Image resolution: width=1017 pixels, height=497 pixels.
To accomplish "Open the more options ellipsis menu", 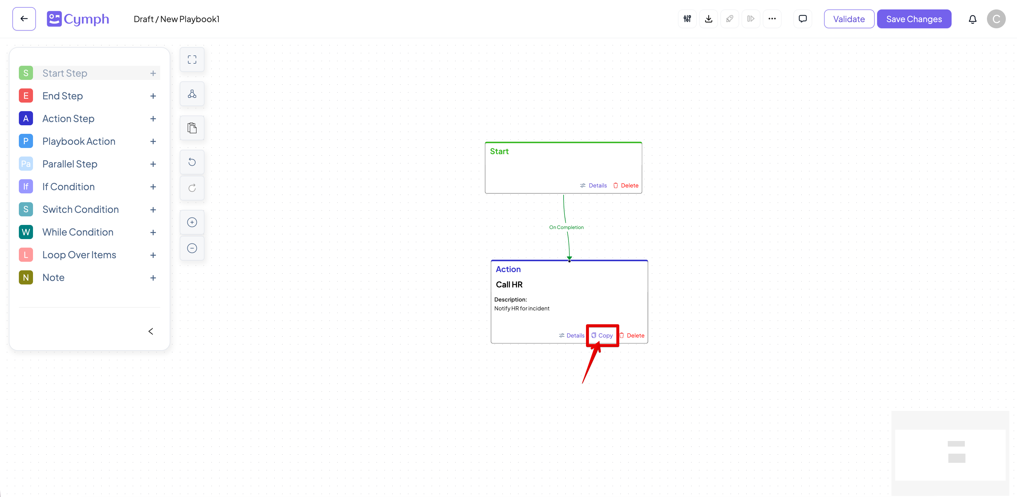I will click(x=773, y=19).
